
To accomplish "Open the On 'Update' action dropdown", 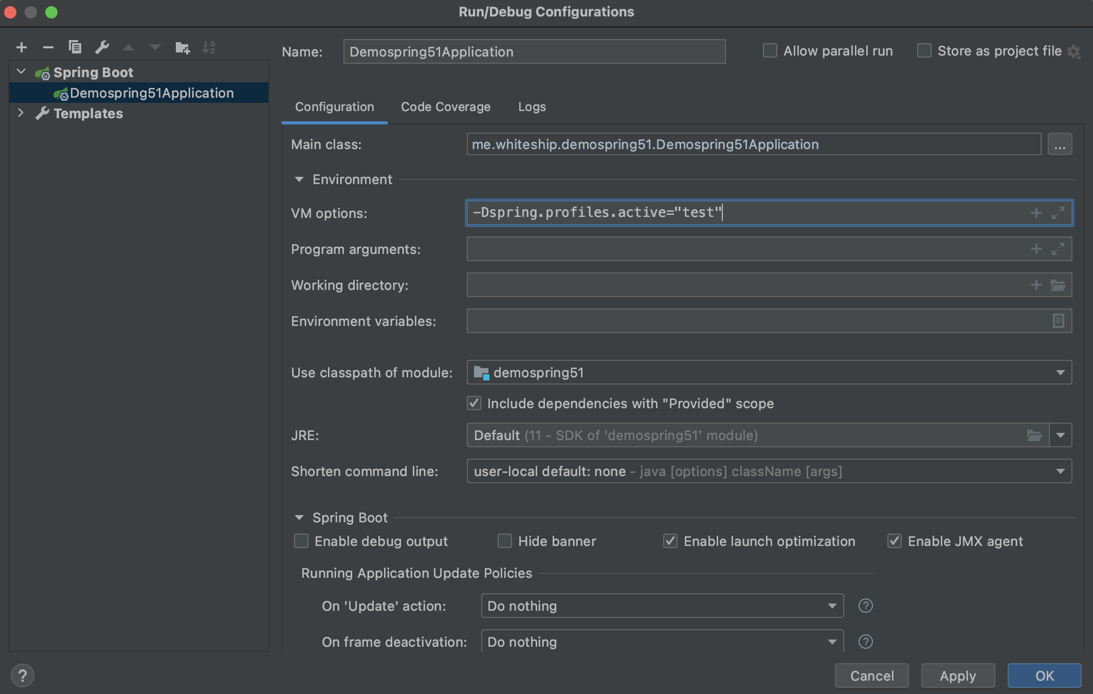I will pyautogui.click(x=662, y=606).
